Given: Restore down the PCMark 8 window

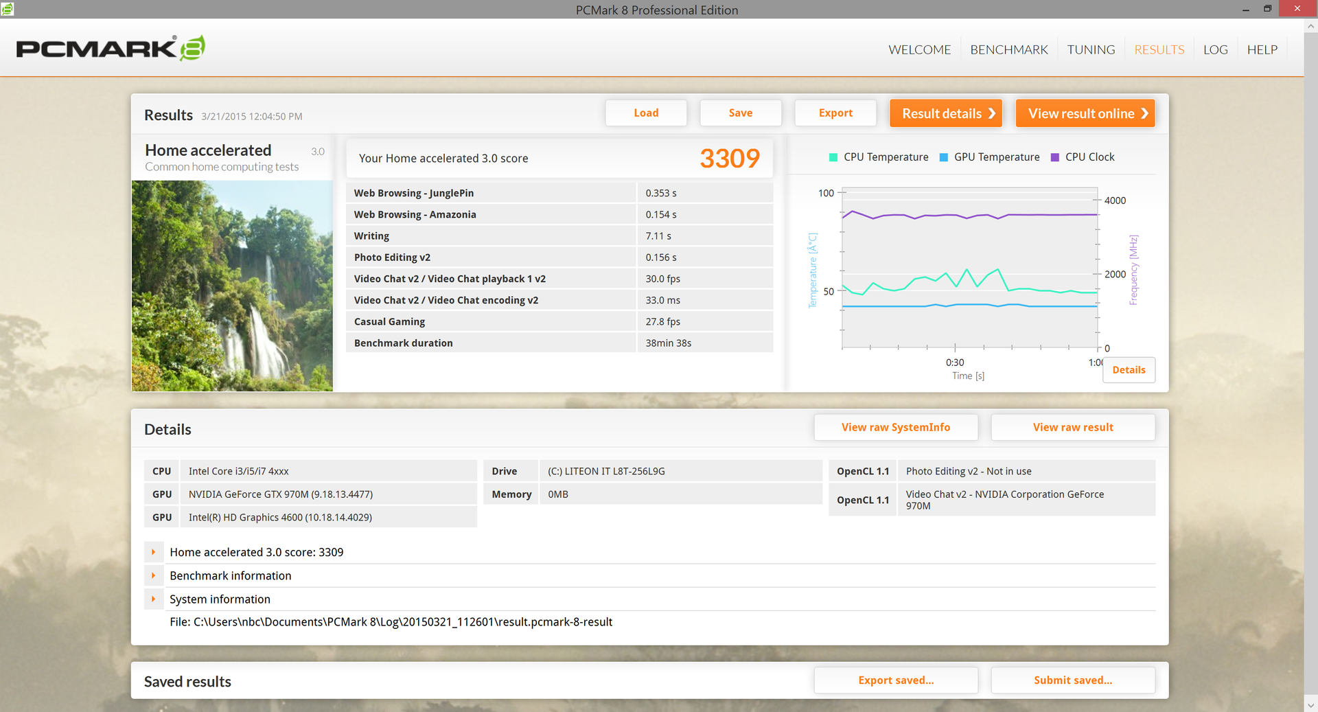Looking at the screenshot, I should pyautogui.click(x=1267, y=9).
